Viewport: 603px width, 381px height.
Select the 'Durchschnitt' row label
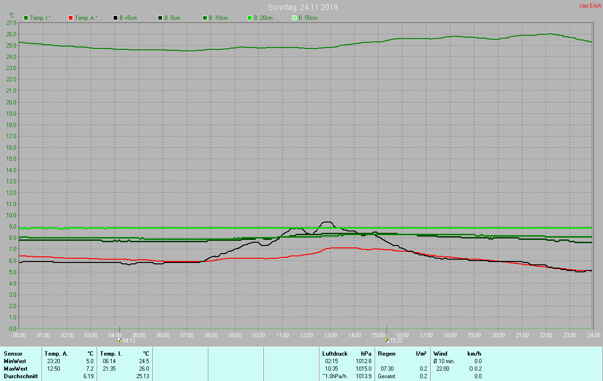point(21,376)
